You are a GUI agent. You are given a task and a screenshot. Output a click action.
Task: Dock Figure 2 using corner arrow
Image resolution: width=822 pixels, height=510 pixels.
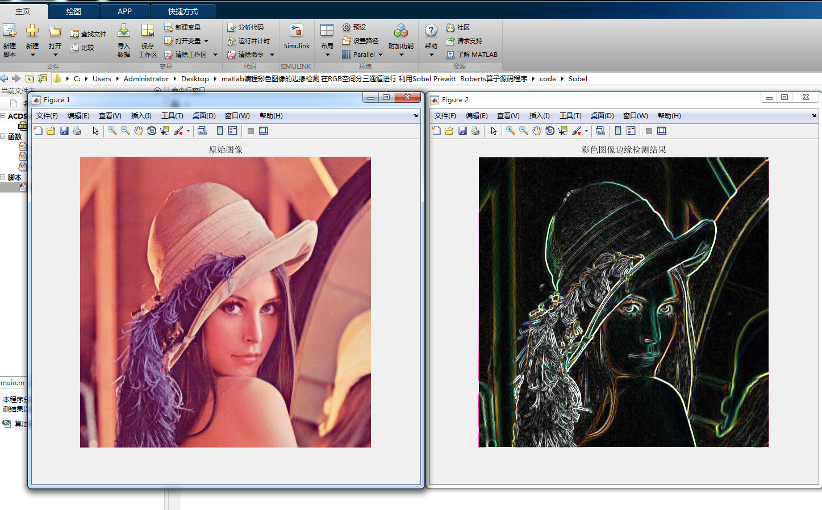813,116
